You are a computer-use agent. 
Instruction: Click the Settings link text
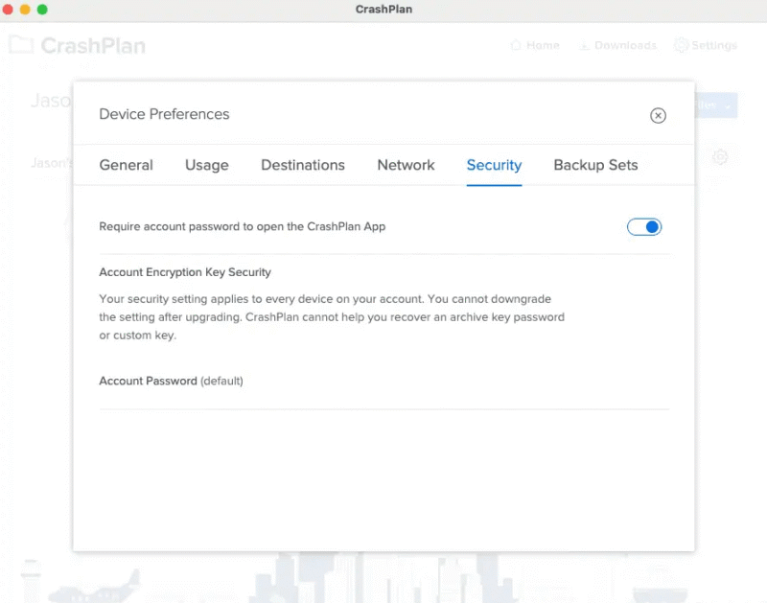coord(714,45)
